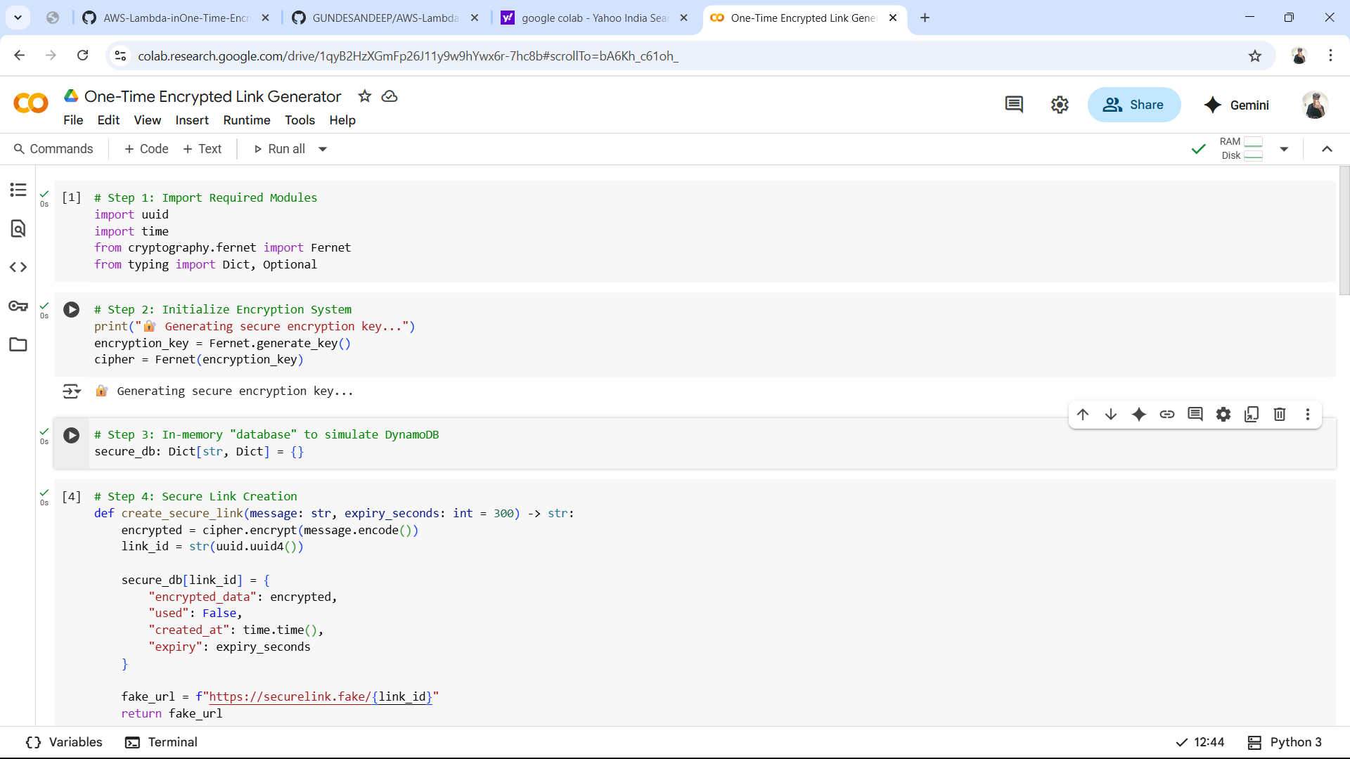Image resolution: width=1350 pixels, height=759 pixels.
Task: Collapse the header with the chevron up
Action: (x=1327, y=149)
